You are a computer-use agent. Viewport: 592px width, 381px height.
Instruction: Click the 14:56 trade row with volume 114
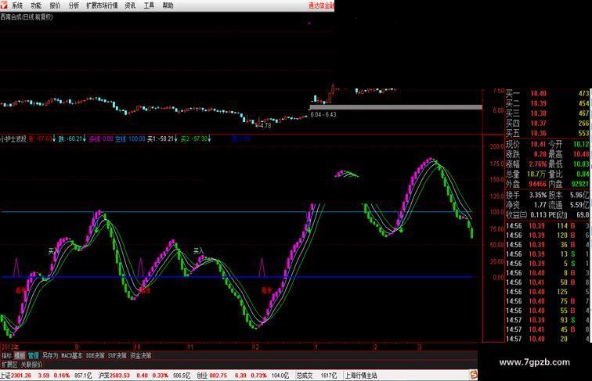[x=547, y=225]
